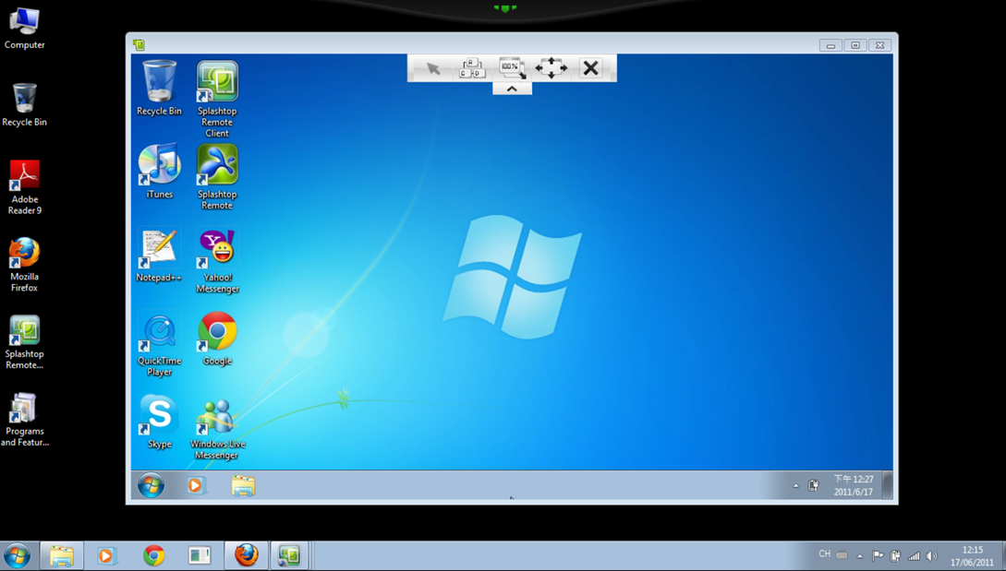
Task: Open media player in remote taskbar
Action: tap(196, 486)
